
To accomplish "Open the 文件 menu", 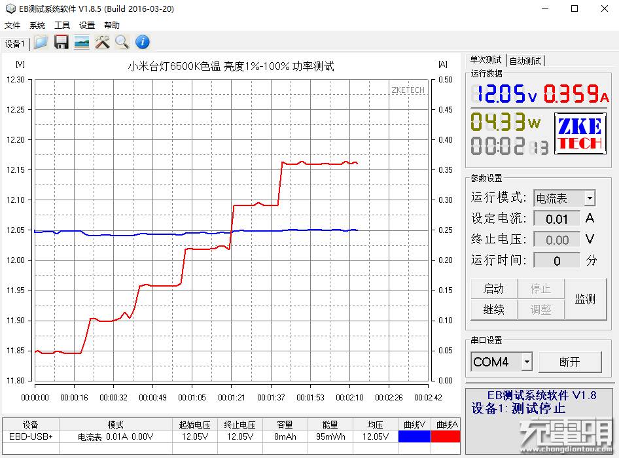I will pyautogui.click(x=12, y=26).
